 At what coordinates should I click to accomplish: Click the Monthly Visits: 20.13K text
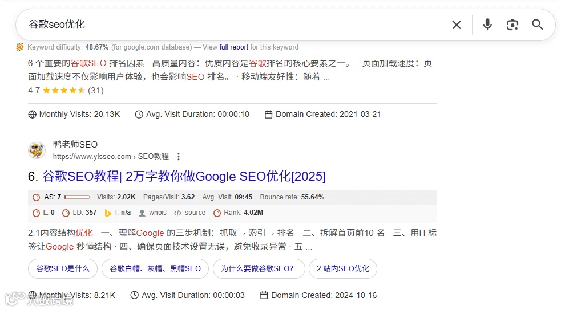(80, 115)
